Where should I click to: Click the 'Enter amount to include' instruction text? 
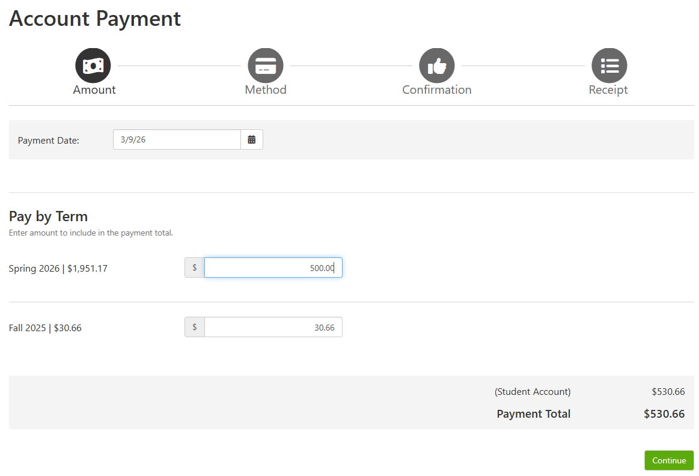91,233
